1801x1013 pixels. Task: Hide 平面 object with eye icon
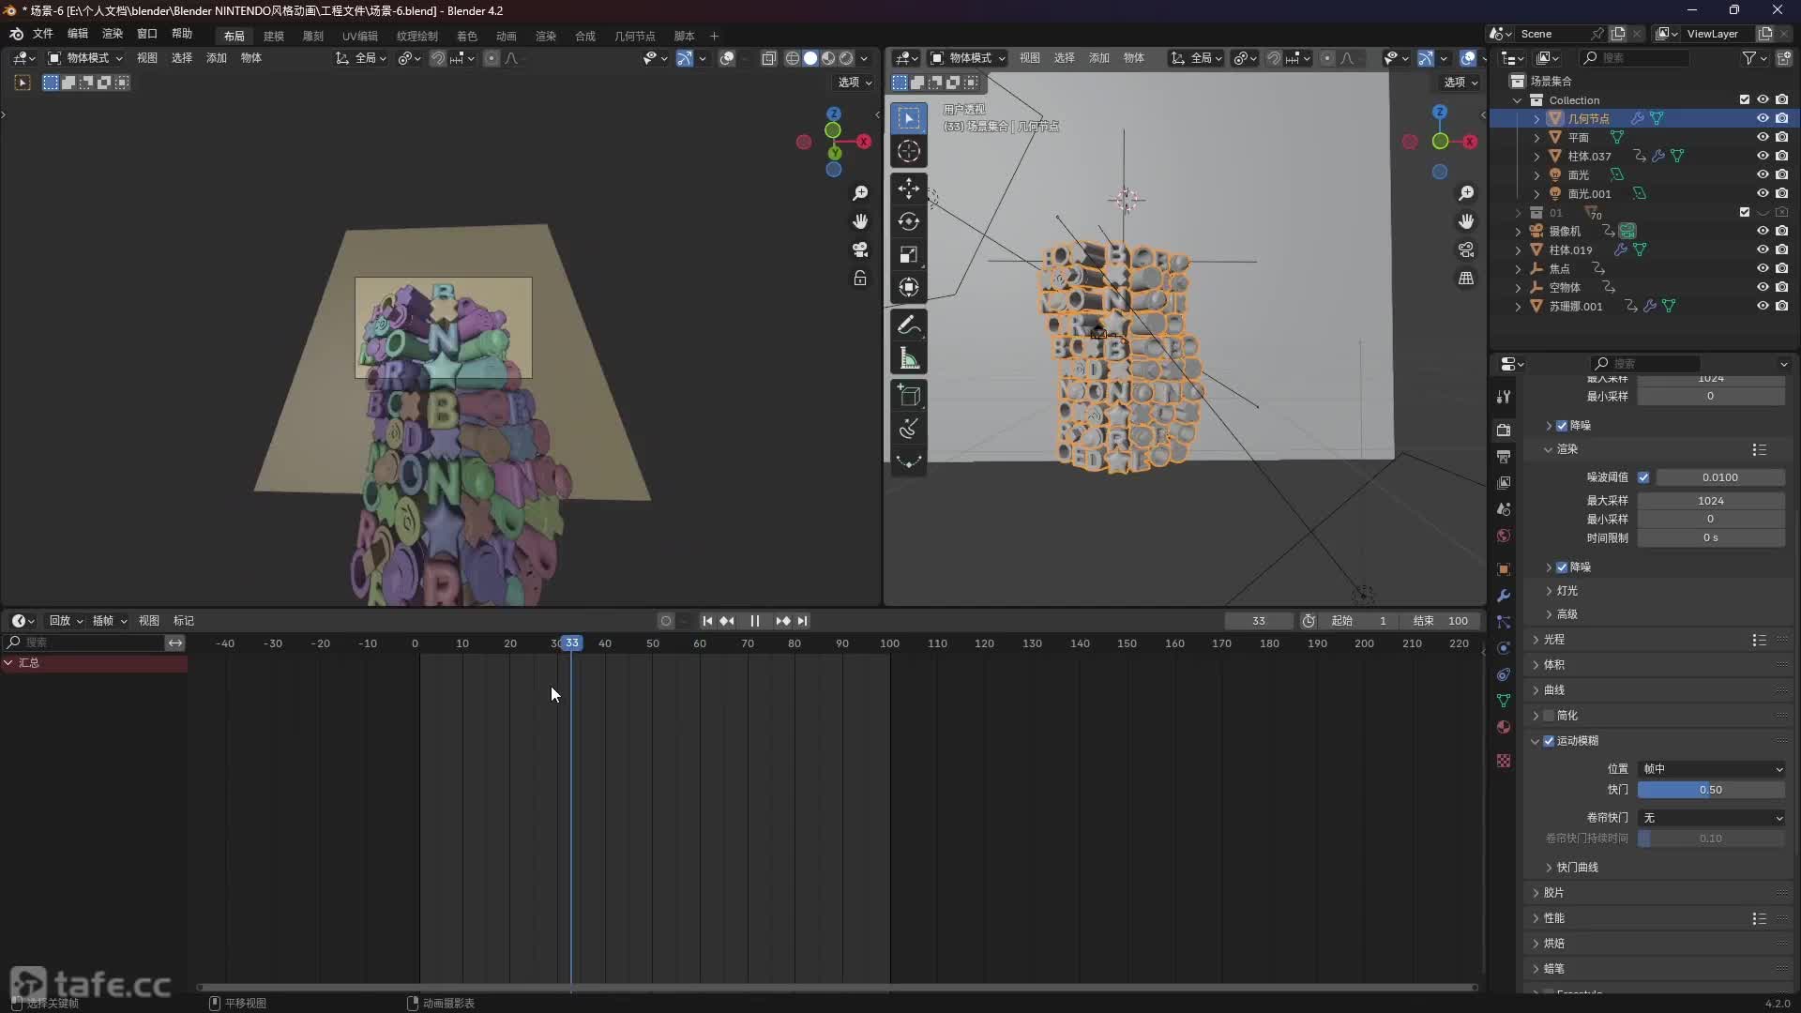tap(1763, 137)
